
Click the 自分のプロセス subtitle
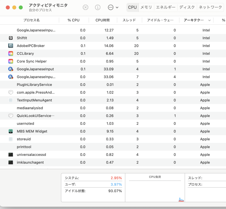click(40, 10)
